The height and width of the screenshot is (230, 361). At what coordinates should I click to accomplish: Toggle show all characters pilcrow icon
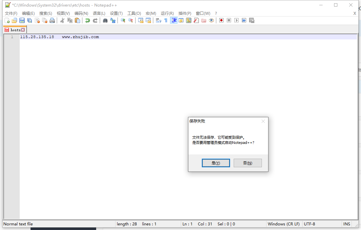click(166, 20)
